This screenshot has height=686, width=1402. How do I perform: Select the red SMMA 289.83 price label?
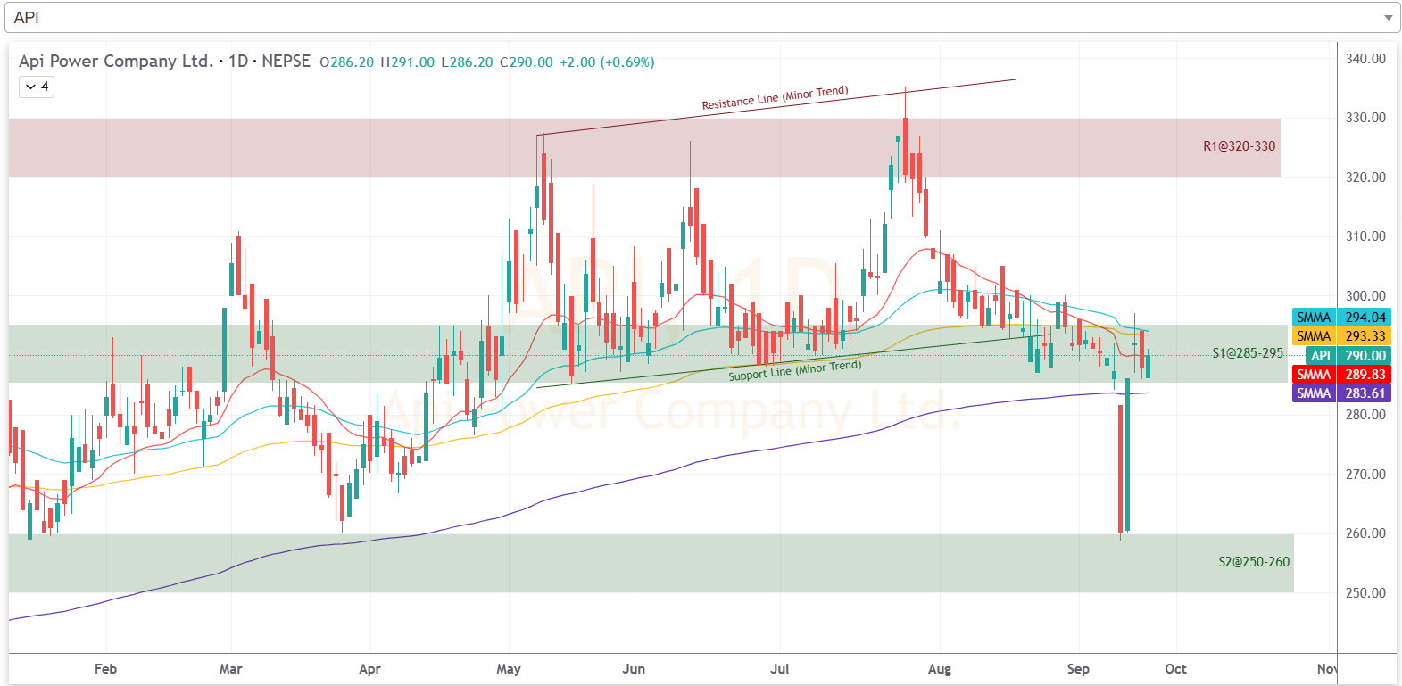tap(1341, 375)
